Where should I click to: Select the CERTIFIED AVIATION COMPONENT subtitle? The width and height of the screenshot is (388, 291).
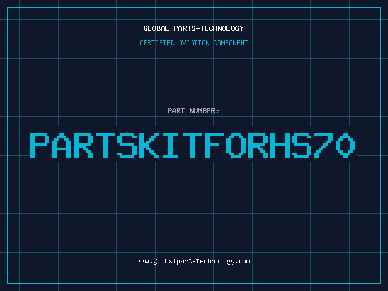(194, 43)
